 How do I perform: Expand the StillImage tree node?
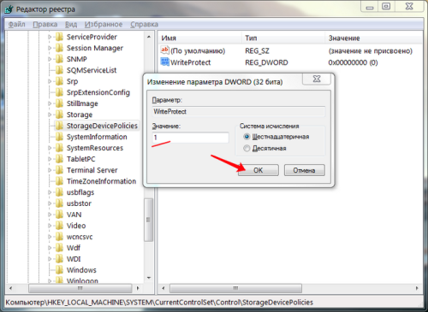[x=50, y=103]
